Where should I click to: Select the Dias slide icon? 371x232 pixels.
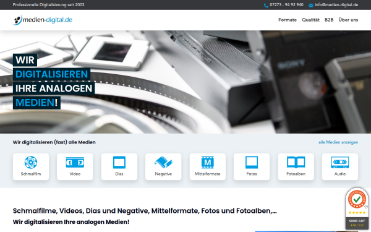(x=119, y=162)
